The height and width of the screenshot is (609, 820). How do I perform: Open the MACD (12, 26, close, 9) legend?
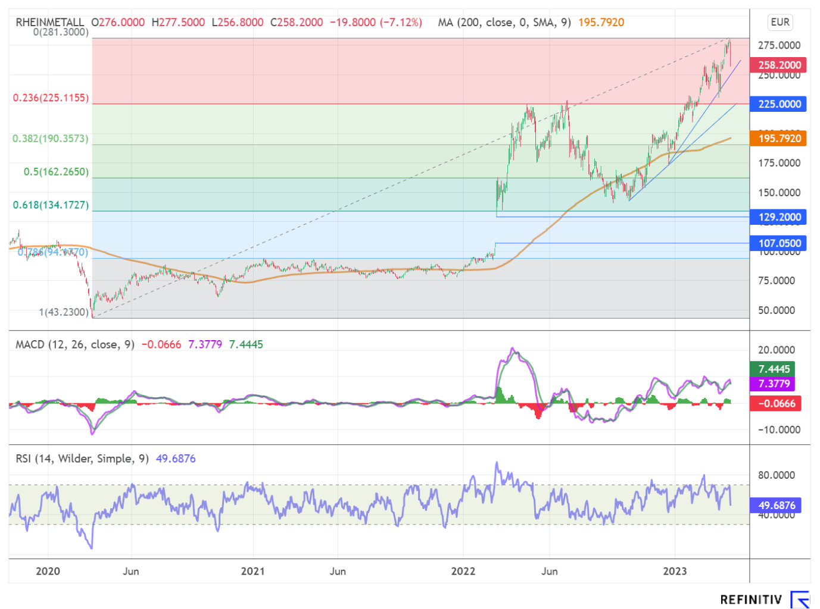75,344
